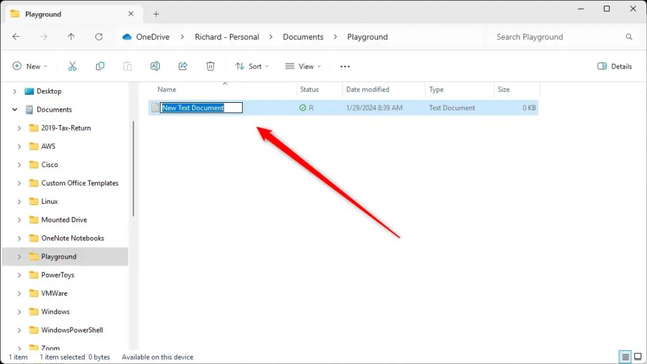Click Playground in the address bar
The image size is (647, 364).
[x=368, y=37]
